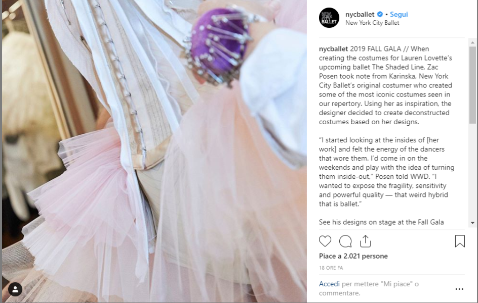Viewport: 478px width, 303px height.
Task: Share the post with the upload-arrow icon
Action: click(365, 241)
